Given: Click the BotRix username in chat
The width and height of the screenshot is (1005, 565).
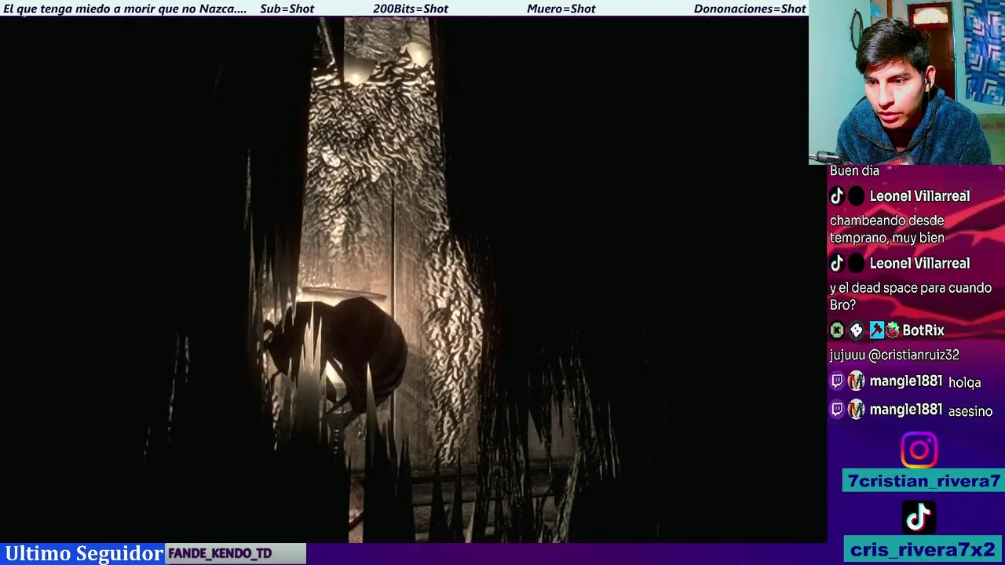Looking at the screenshot, I should (x=923, y=331).
